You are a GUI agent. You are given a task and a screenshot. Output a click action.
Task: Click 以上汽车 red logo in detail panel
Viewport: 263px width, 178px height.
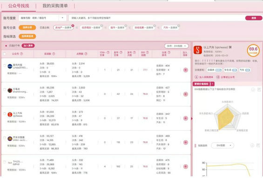pos(198,50)
